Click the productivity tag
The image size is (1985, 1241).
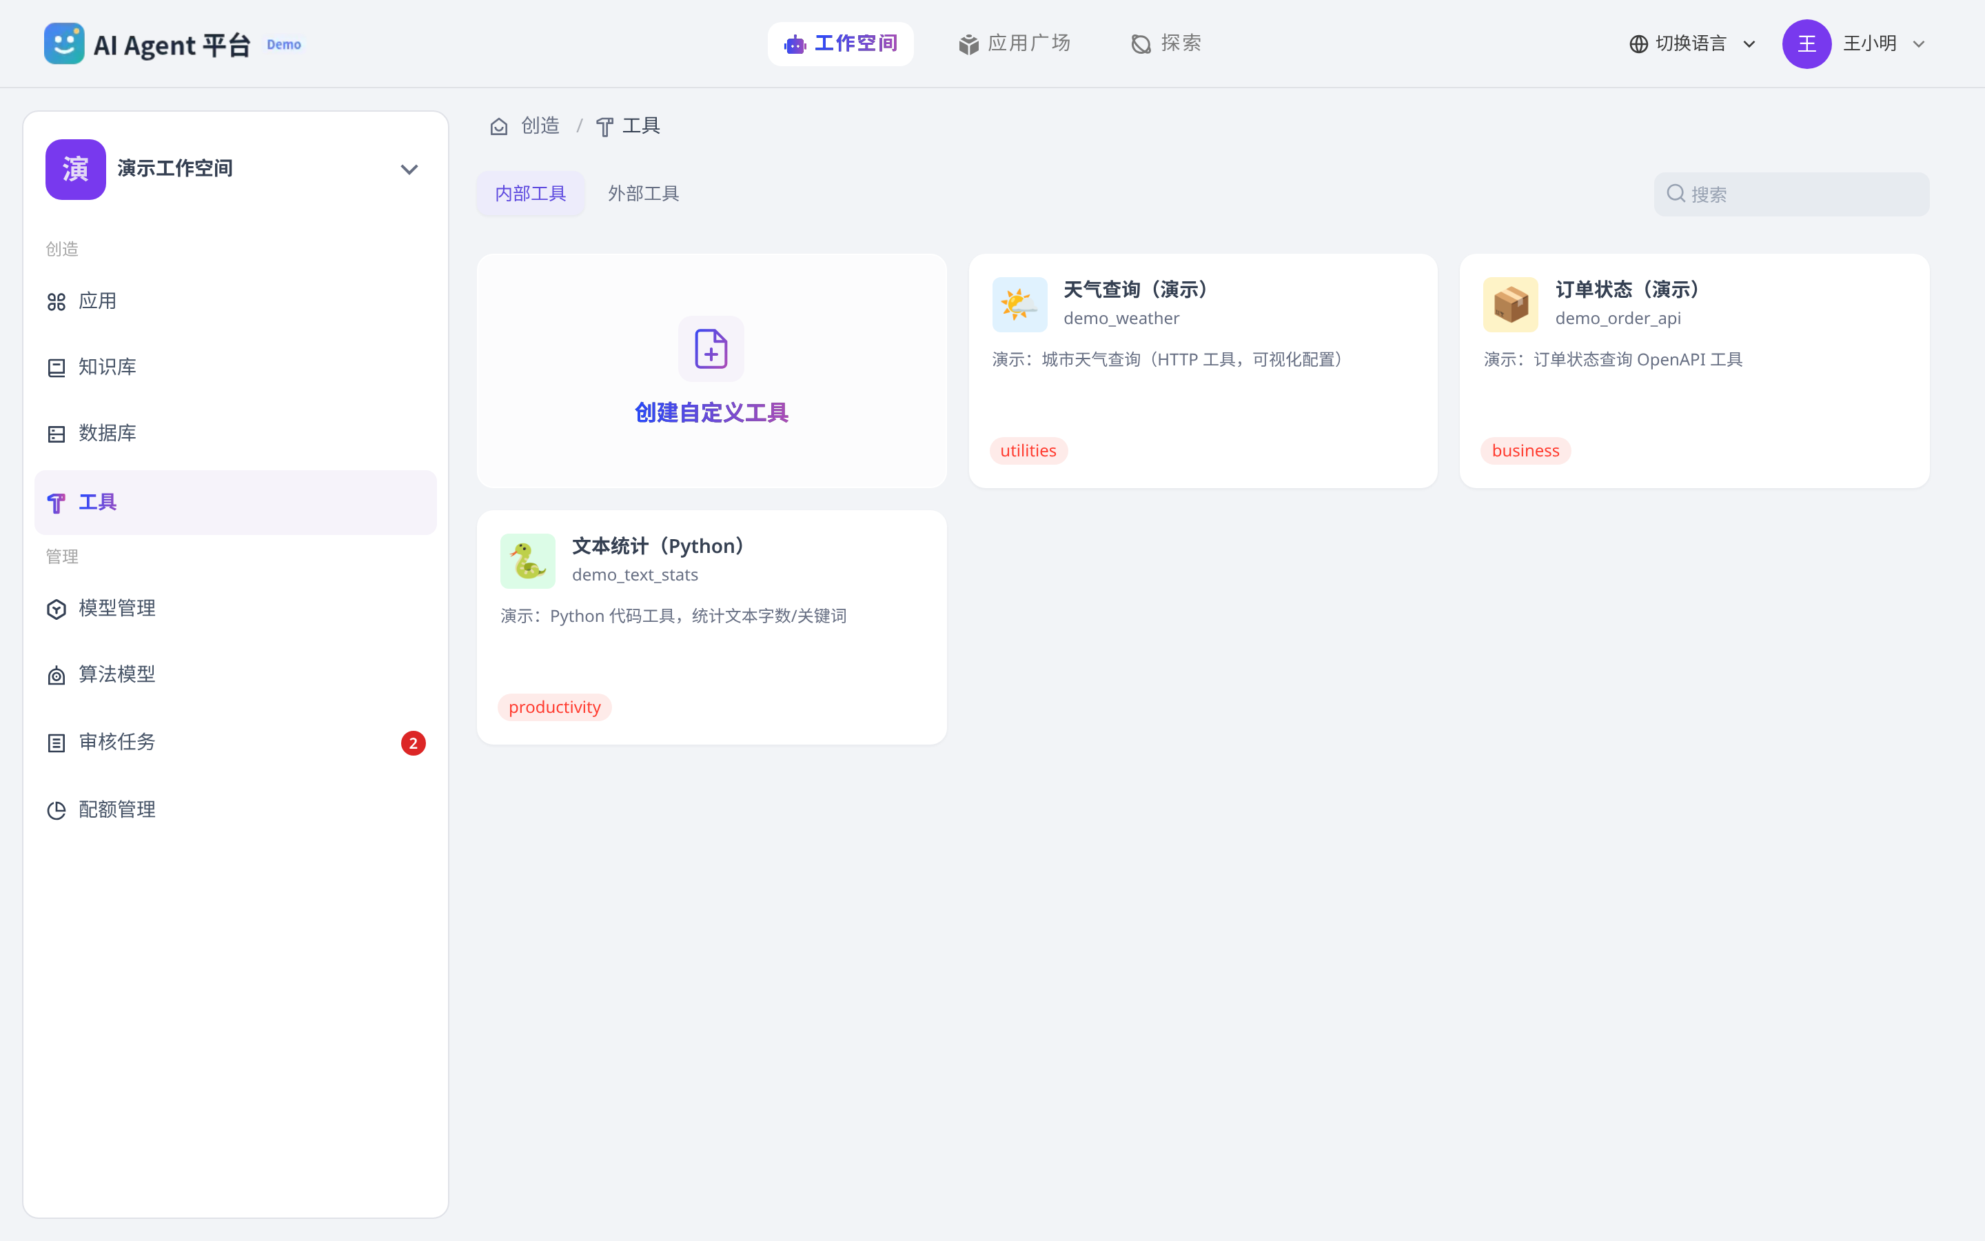(x=554, y=707)
